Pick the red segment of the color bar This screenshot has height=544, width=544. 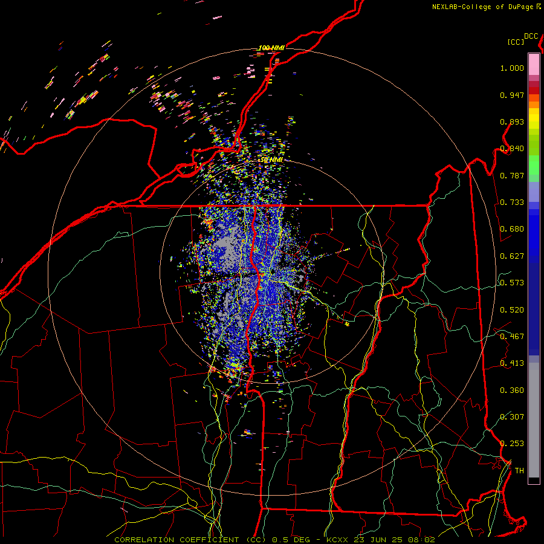pos(534,91)
